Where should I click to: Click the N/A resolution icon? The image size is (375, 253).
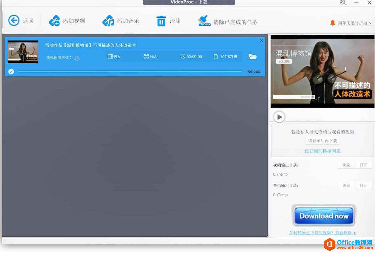(x=146, y=56)
